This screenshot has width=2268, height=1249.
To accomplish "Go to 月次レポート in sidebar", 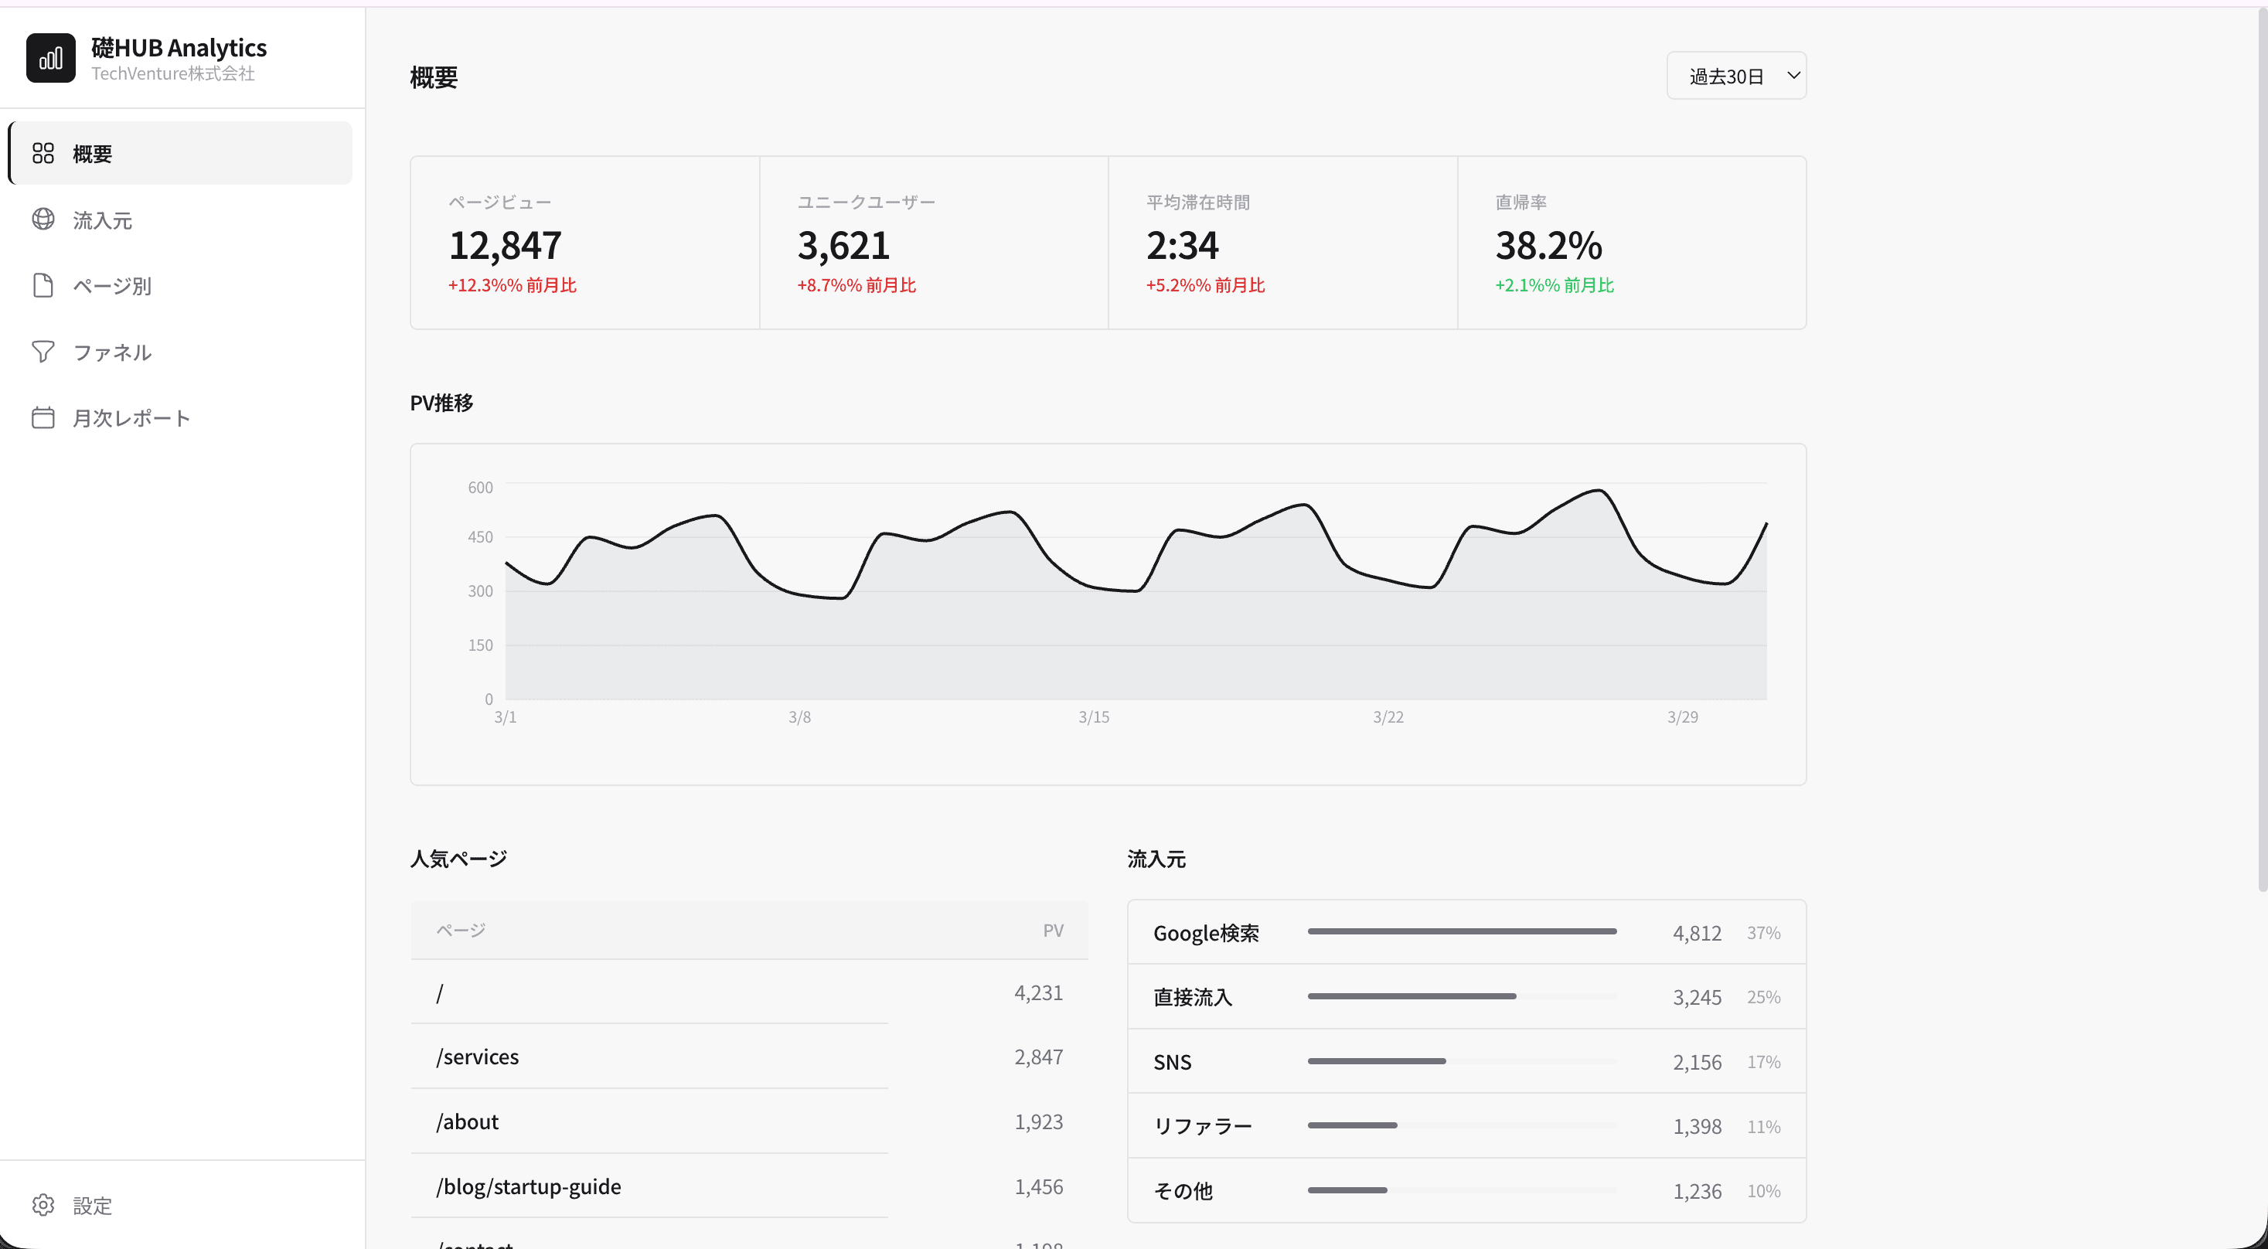I will point(132,418).
